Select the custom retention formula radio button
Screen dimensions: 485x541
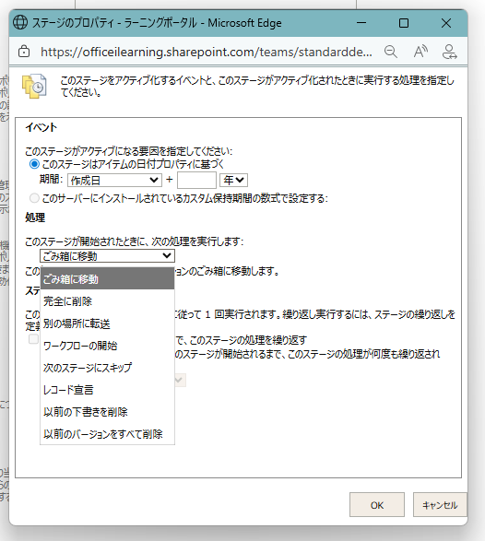[x=34, y=198]
